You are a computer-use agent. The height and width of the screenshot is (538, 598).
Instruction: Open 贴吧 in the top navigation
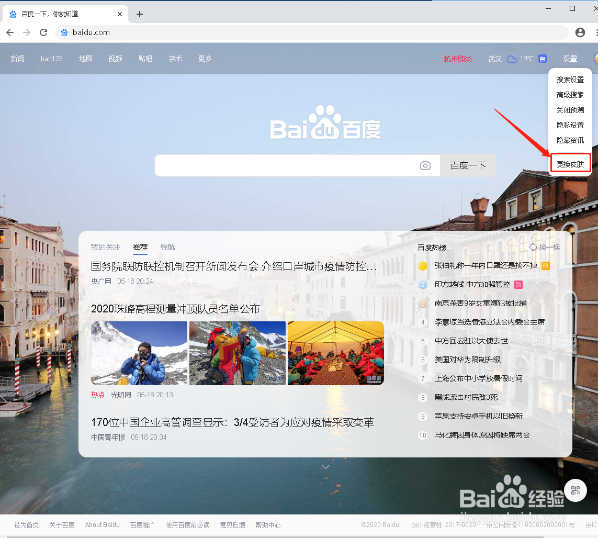(x=145, y=59)
